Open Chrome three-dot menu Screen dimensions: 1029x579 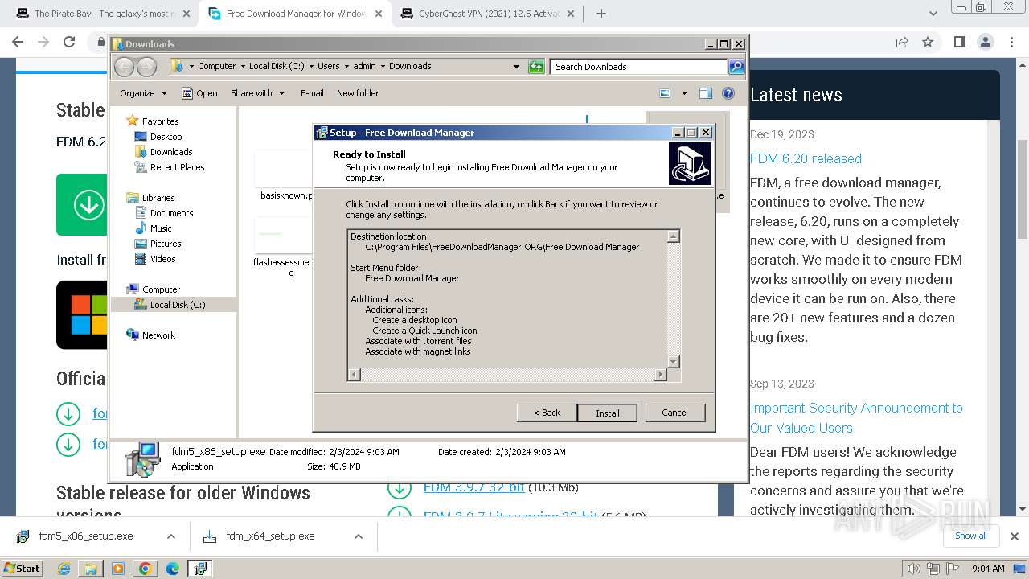(1011, 42)
